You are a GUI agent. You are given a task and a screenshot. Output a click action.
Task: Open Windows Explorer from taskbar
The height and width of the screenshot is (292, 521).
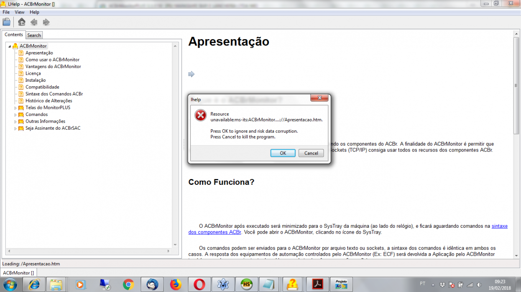57,284
